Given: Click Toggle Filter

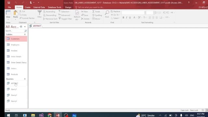Looking at the screenshot, I should click(x=65, y=19).
